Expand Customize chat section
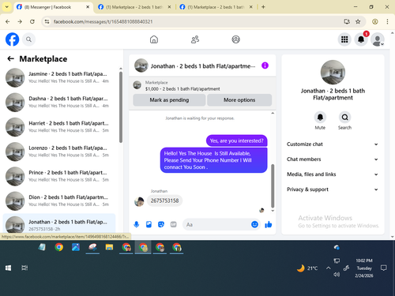 333,144
